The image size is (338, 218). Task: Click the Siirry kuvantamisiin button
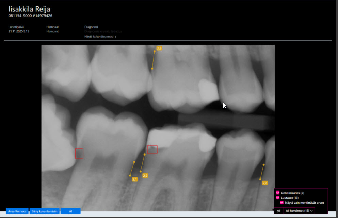click(44, 211)
